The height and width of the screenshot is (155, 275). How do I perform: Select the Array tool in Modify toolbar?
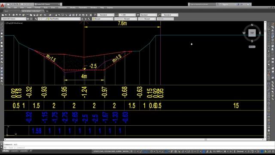(273, 37)
